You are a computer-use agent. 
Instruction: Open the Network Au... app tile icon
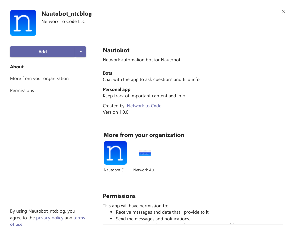click(x=145, y=153)
